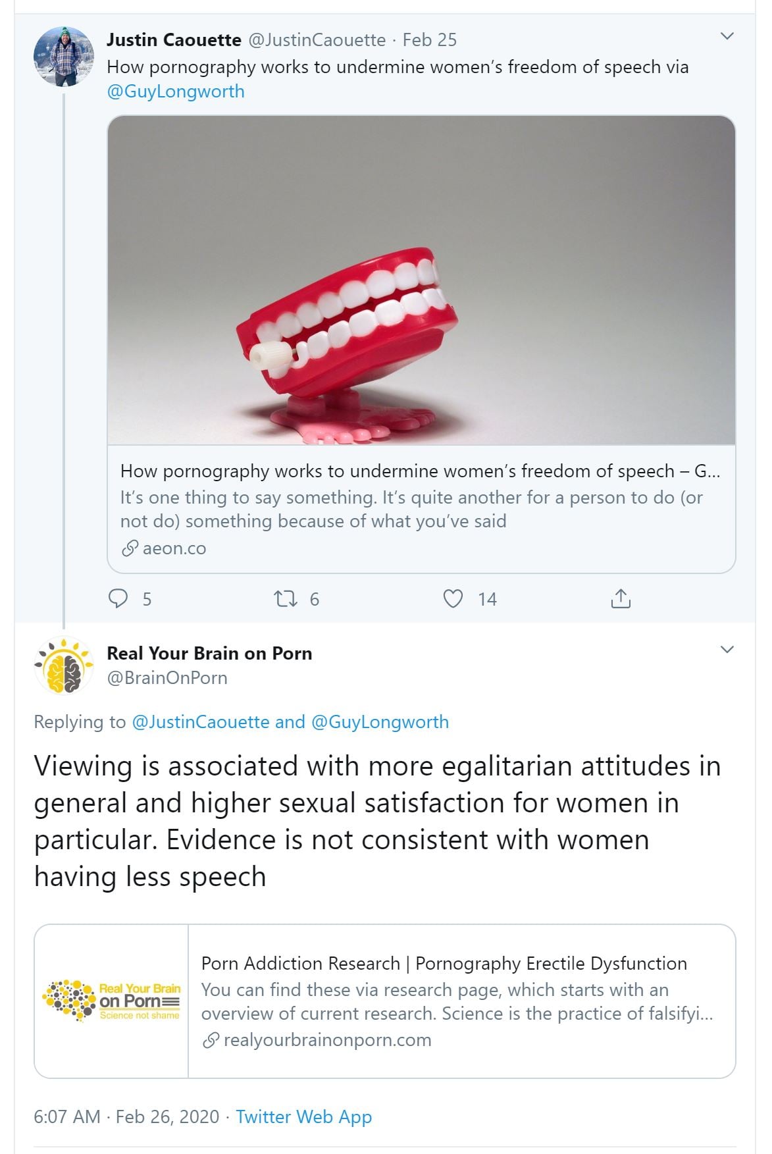Viewport: 772px width, 1154px height.
Task: Expand the chevron menu on BrainOnPorn's reply
Action: [727, 650]
